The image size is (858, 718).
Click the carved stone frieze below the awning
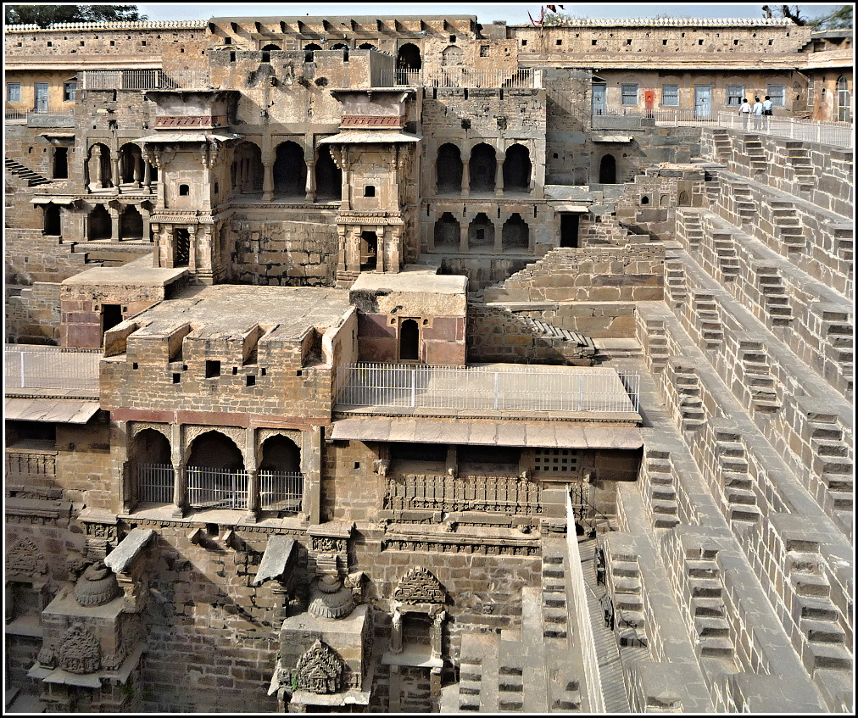pyautogui.click(x=462, y=494)
